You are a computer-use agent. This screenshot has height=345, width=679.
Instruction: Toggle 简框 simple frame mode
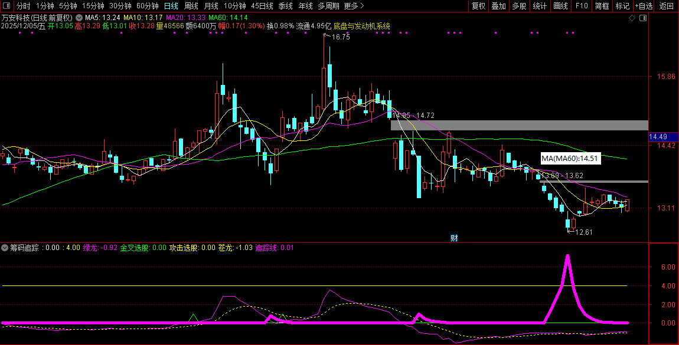tap(602, 6)
